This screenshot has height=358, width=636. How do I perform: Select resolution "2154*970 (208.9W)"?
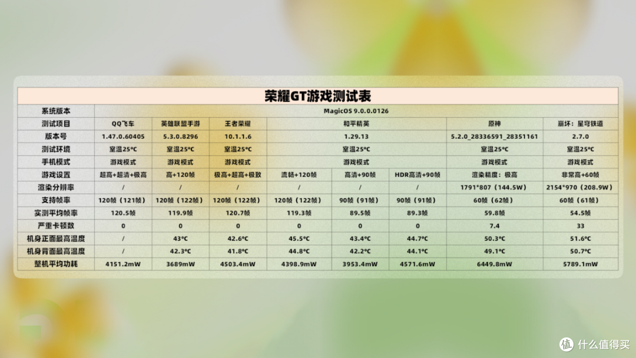coord(581,187)
